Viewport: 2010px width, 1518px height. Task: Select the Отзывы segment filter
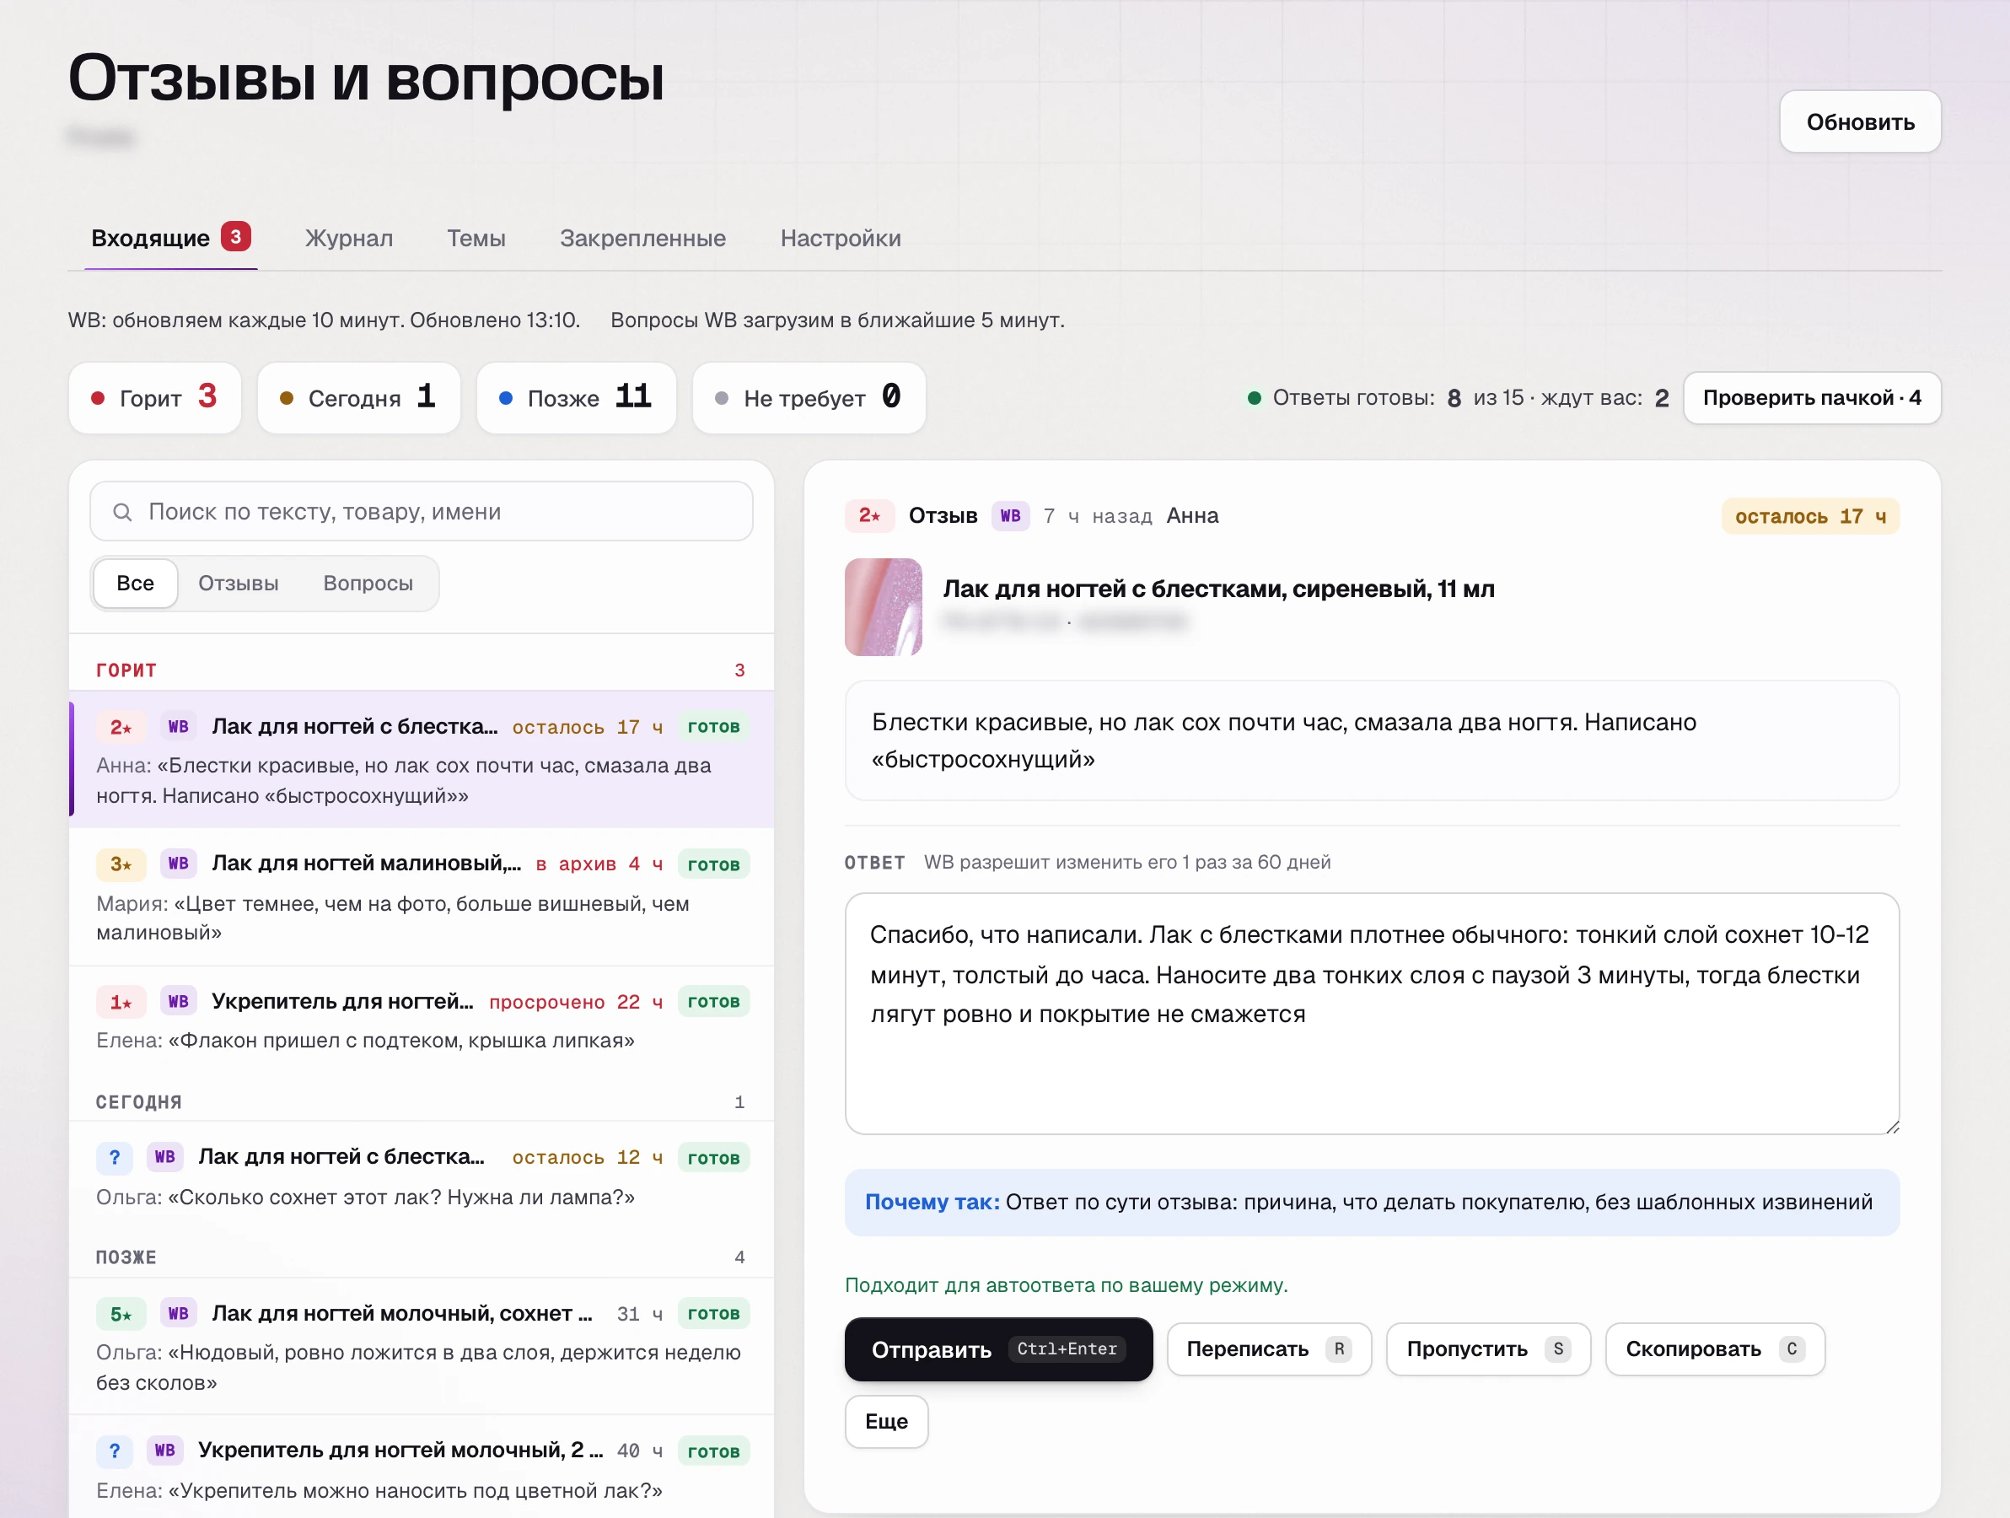(238, 584)
